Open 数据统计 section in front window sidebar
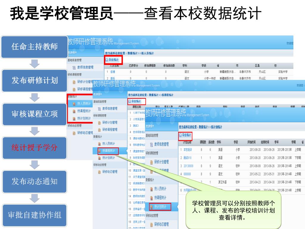The image size is (305, 229). pyautogui.click(x=162, y=180)
